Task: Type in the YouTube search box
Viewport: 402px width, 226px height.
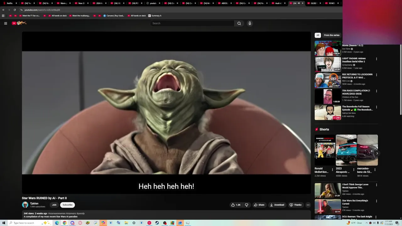Action: point(192,23)
